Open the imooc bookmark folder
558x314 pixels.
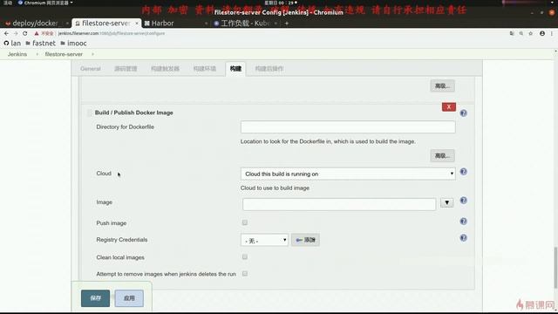[73, 43]
